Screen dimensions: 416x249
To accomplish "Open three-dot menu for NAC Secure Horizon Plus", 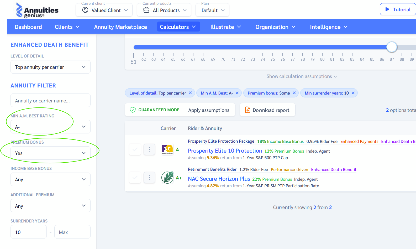I will [x=149, y=178].
